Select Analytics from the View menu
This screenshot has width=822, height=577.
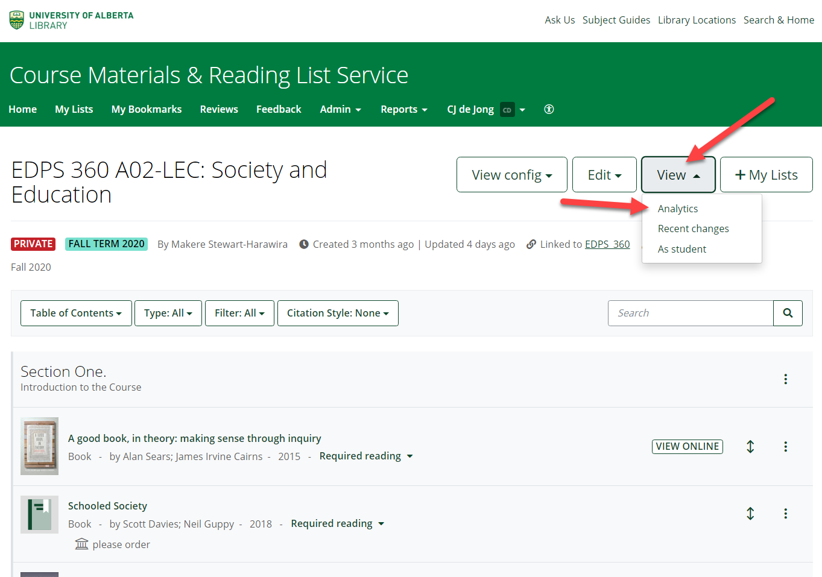tap(678, 209)
